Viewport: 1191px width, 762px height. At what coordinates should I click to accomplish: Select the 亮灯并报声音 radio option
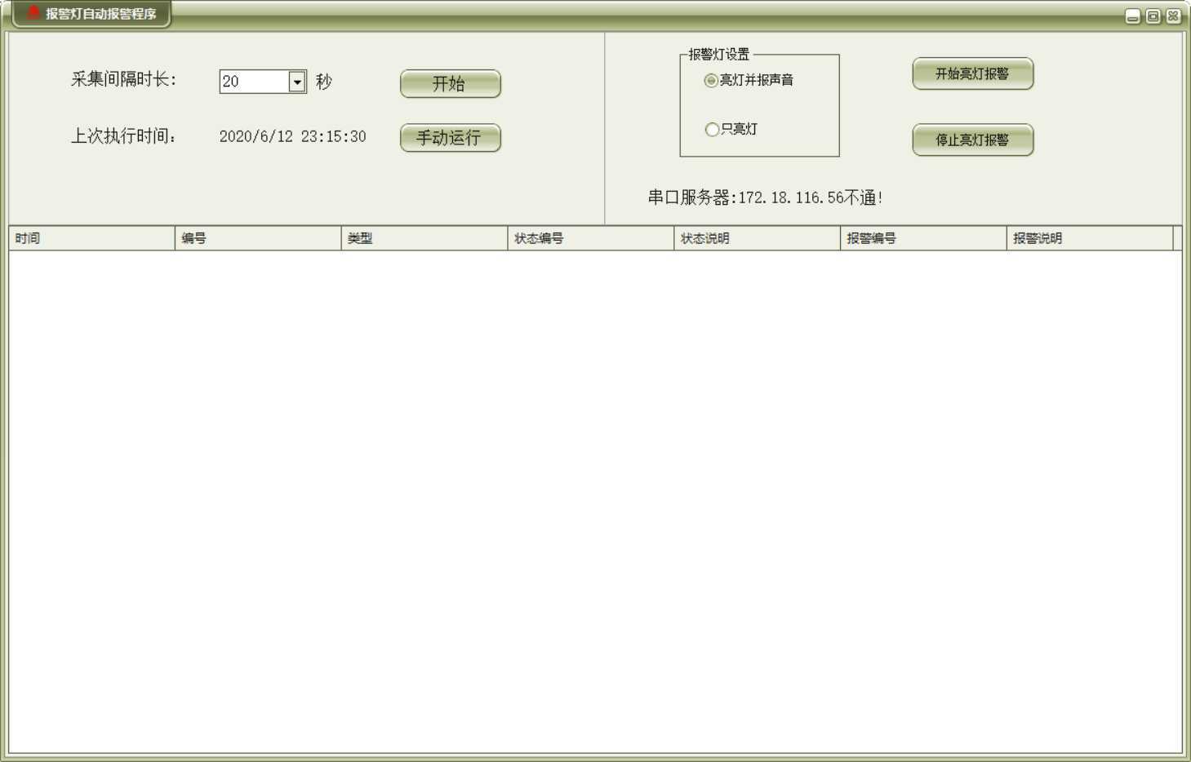749,80
